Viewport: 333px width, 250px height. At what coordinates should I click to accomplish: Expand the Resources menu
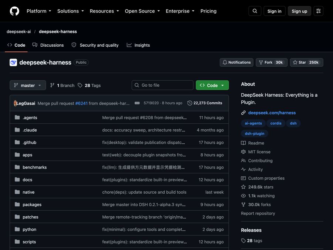pos(104,11)
